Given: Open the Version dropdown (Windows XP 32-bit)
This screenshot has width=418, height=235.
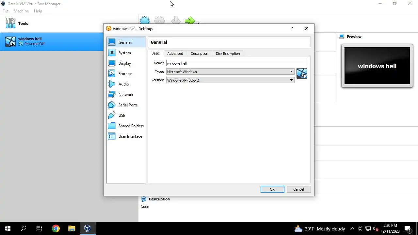Looking at the screenshot, I should [230, 80].
